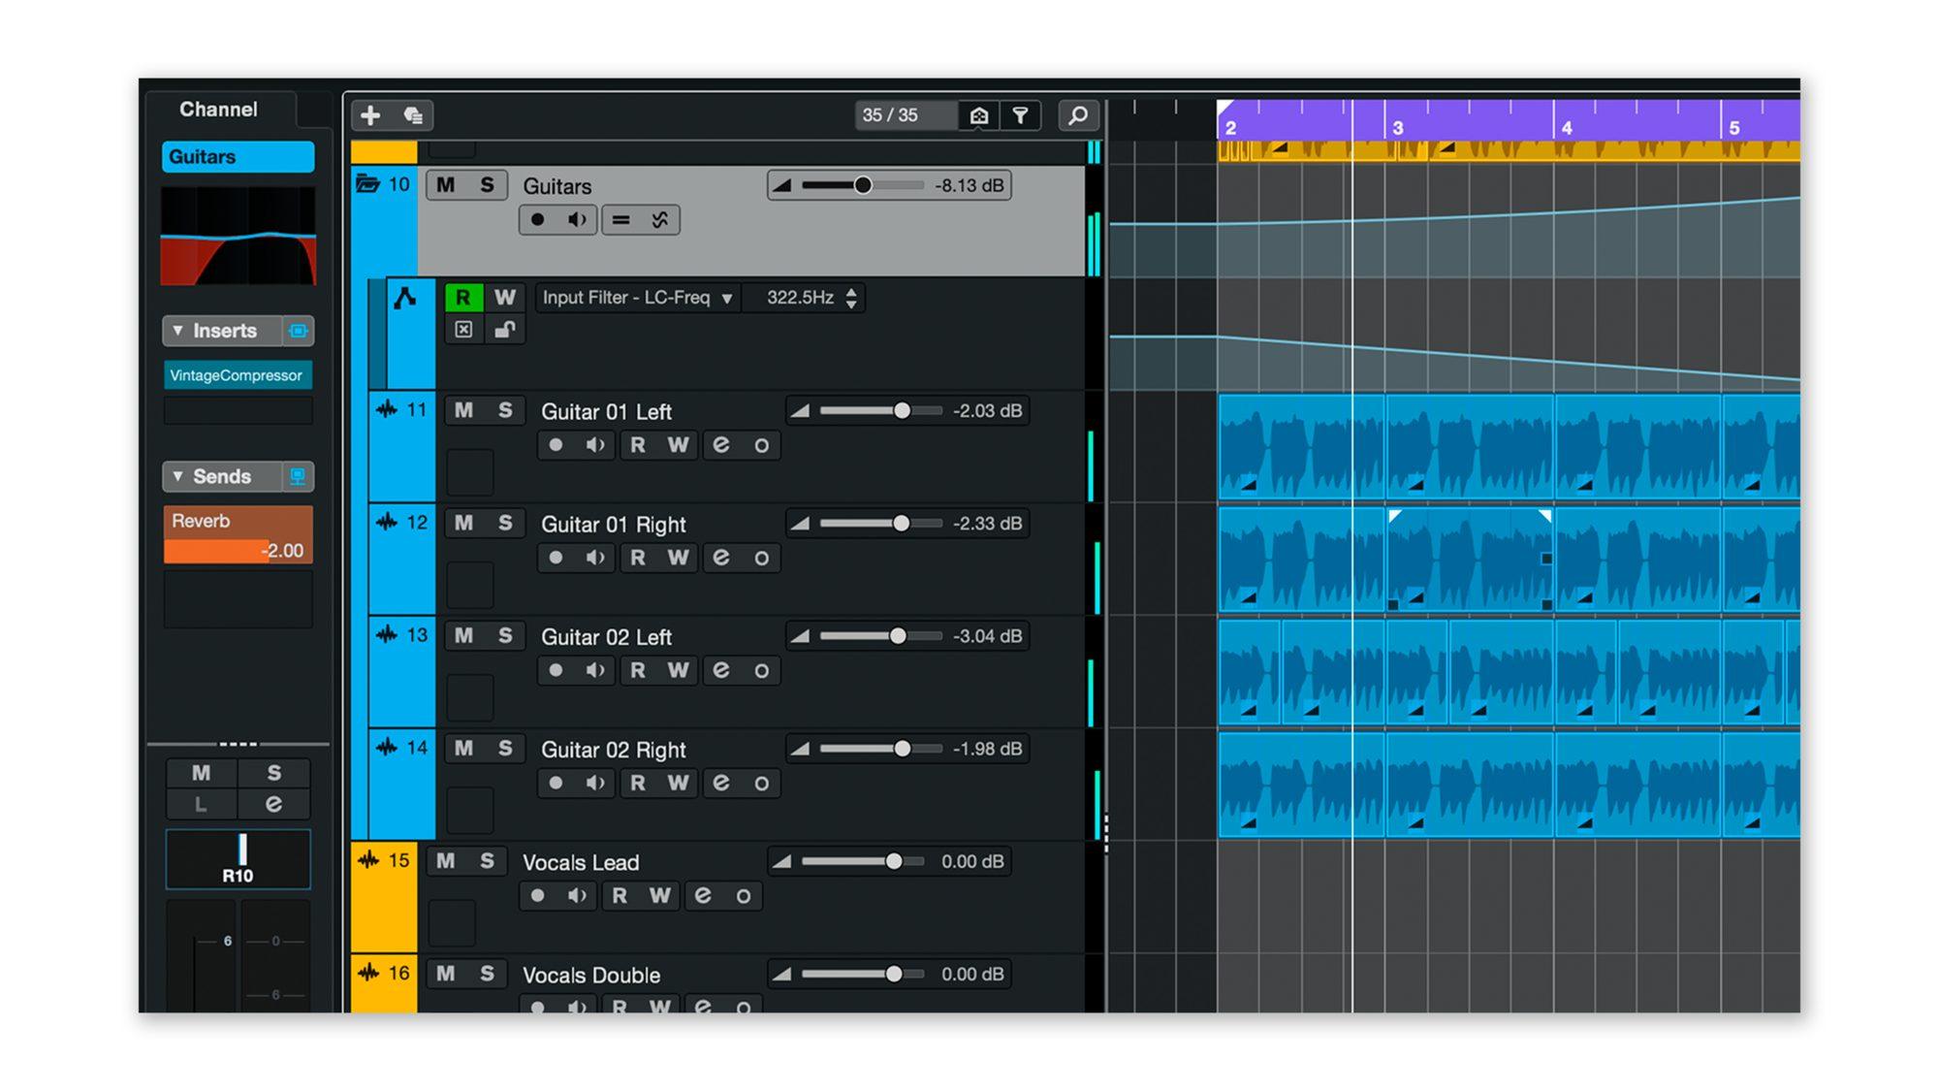Click record enable on Guitar 01 Left
The height and width of the screenshot is (1091, 1939).
click(x=556, y=445)
